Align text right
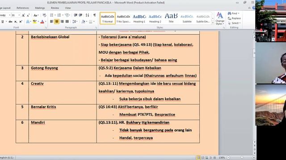Viewport: 286px width, 160px height. tap(62, 22)
